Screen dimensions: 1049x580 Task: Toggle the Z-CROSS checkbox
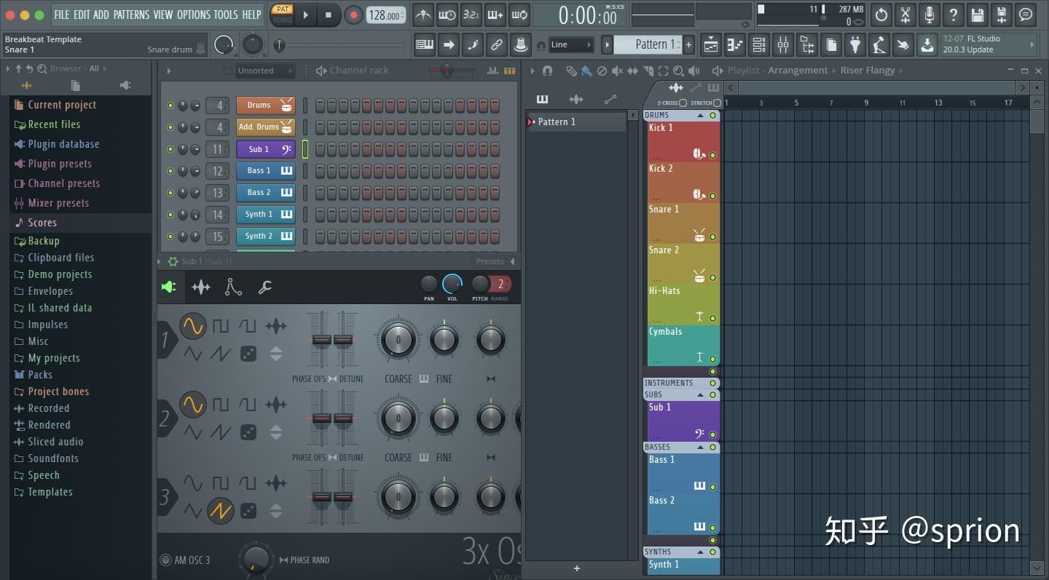coord(683,103)
